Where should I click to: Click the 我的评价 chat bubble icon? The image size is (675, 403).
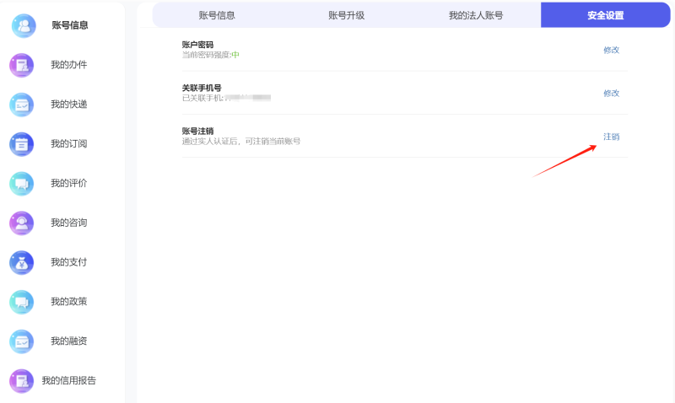[22, 183]
